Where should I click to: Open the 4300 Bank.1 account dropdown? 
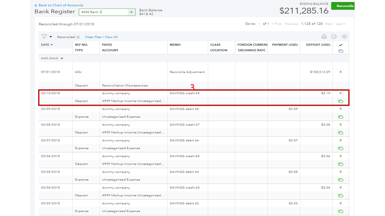click(131, 12)
